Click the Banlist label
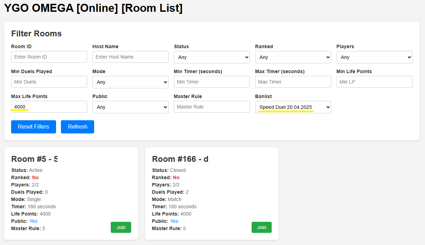The width and height of the screenshot is (425, 245). pyautogui.click(x=264, y=96)
